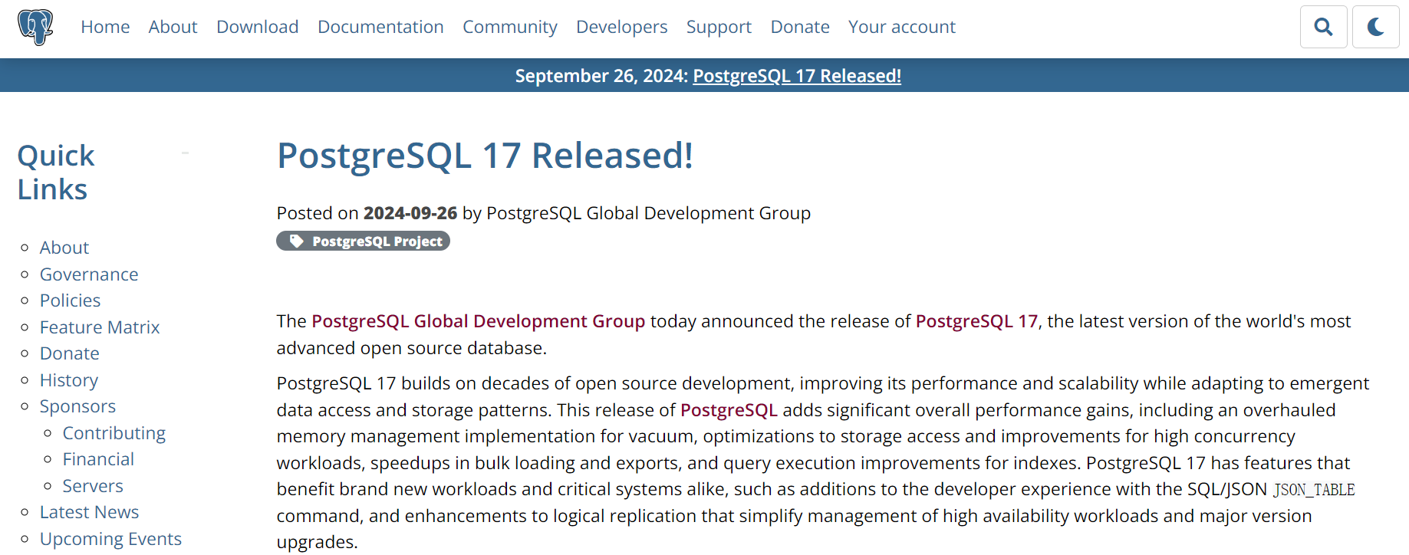Open the search magnifier button
1409x555 pixels.
click(x=1323, y=27)
